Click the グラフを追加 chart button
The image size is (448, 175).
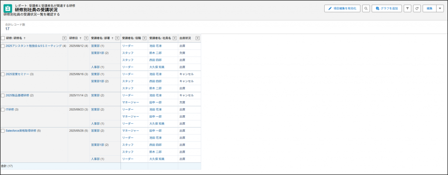387,8
